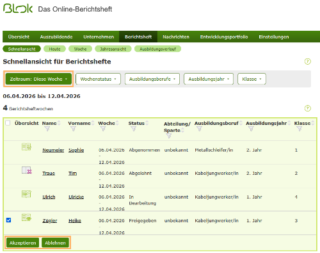Viewport: 320px width, 253px height.
Task: Uncheck the checkbox in Zügler's row
Action: (x=8, y=220)
